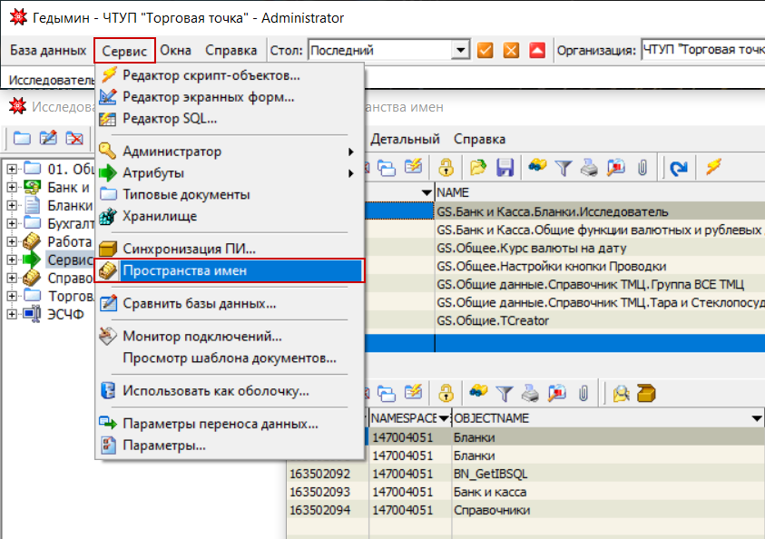Click the blue refresh arrow icon

coord(678,167)
